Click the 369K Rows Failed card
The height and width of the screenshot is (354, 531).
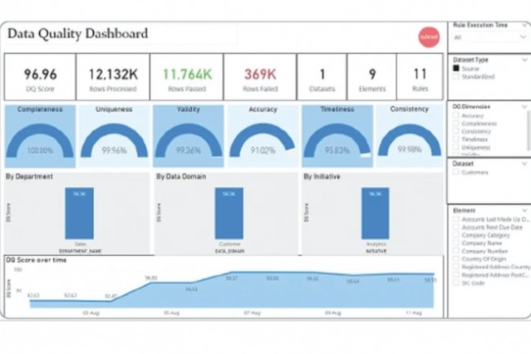[260, 77]
